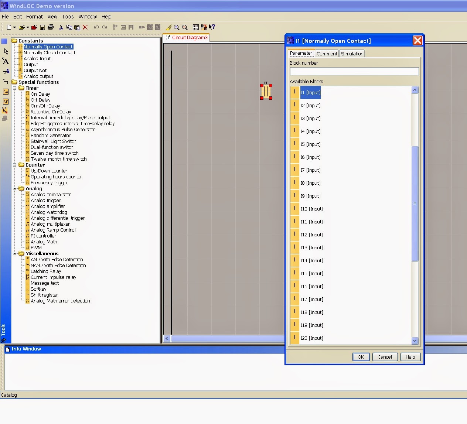Collapse the Timer functions group
The image size is (467, 424).
point(15,88)
